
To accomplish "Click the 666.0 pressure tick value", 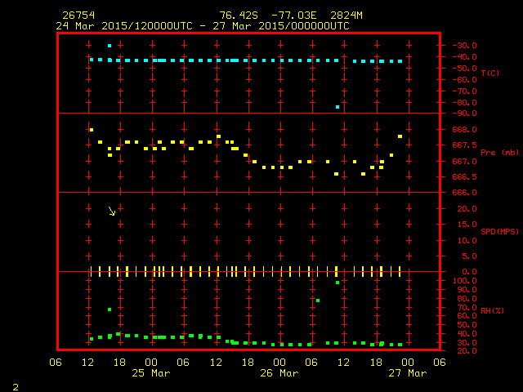I will (x=464, y=193).
